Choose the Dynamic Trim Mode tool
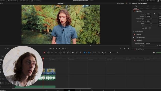 [52, 53]
